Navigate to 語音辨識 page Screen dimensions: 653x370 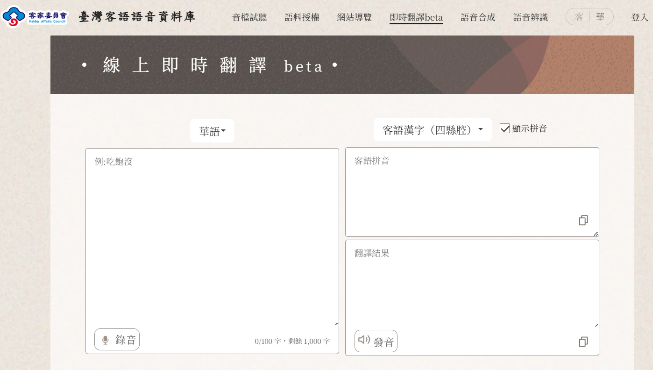click(530, 18)
